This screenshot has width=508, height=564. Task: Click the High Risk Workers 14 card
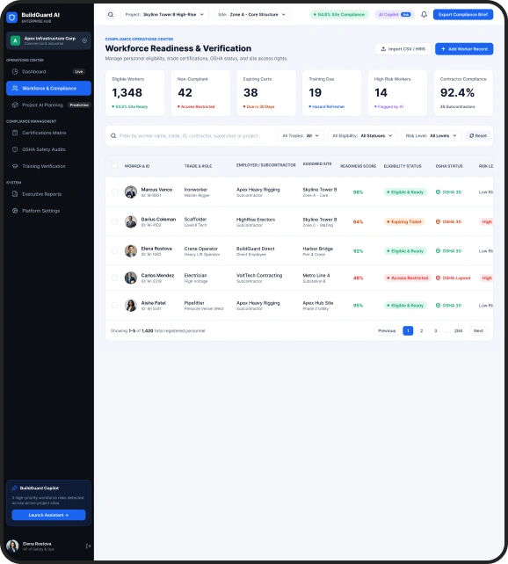click(397, 93)
